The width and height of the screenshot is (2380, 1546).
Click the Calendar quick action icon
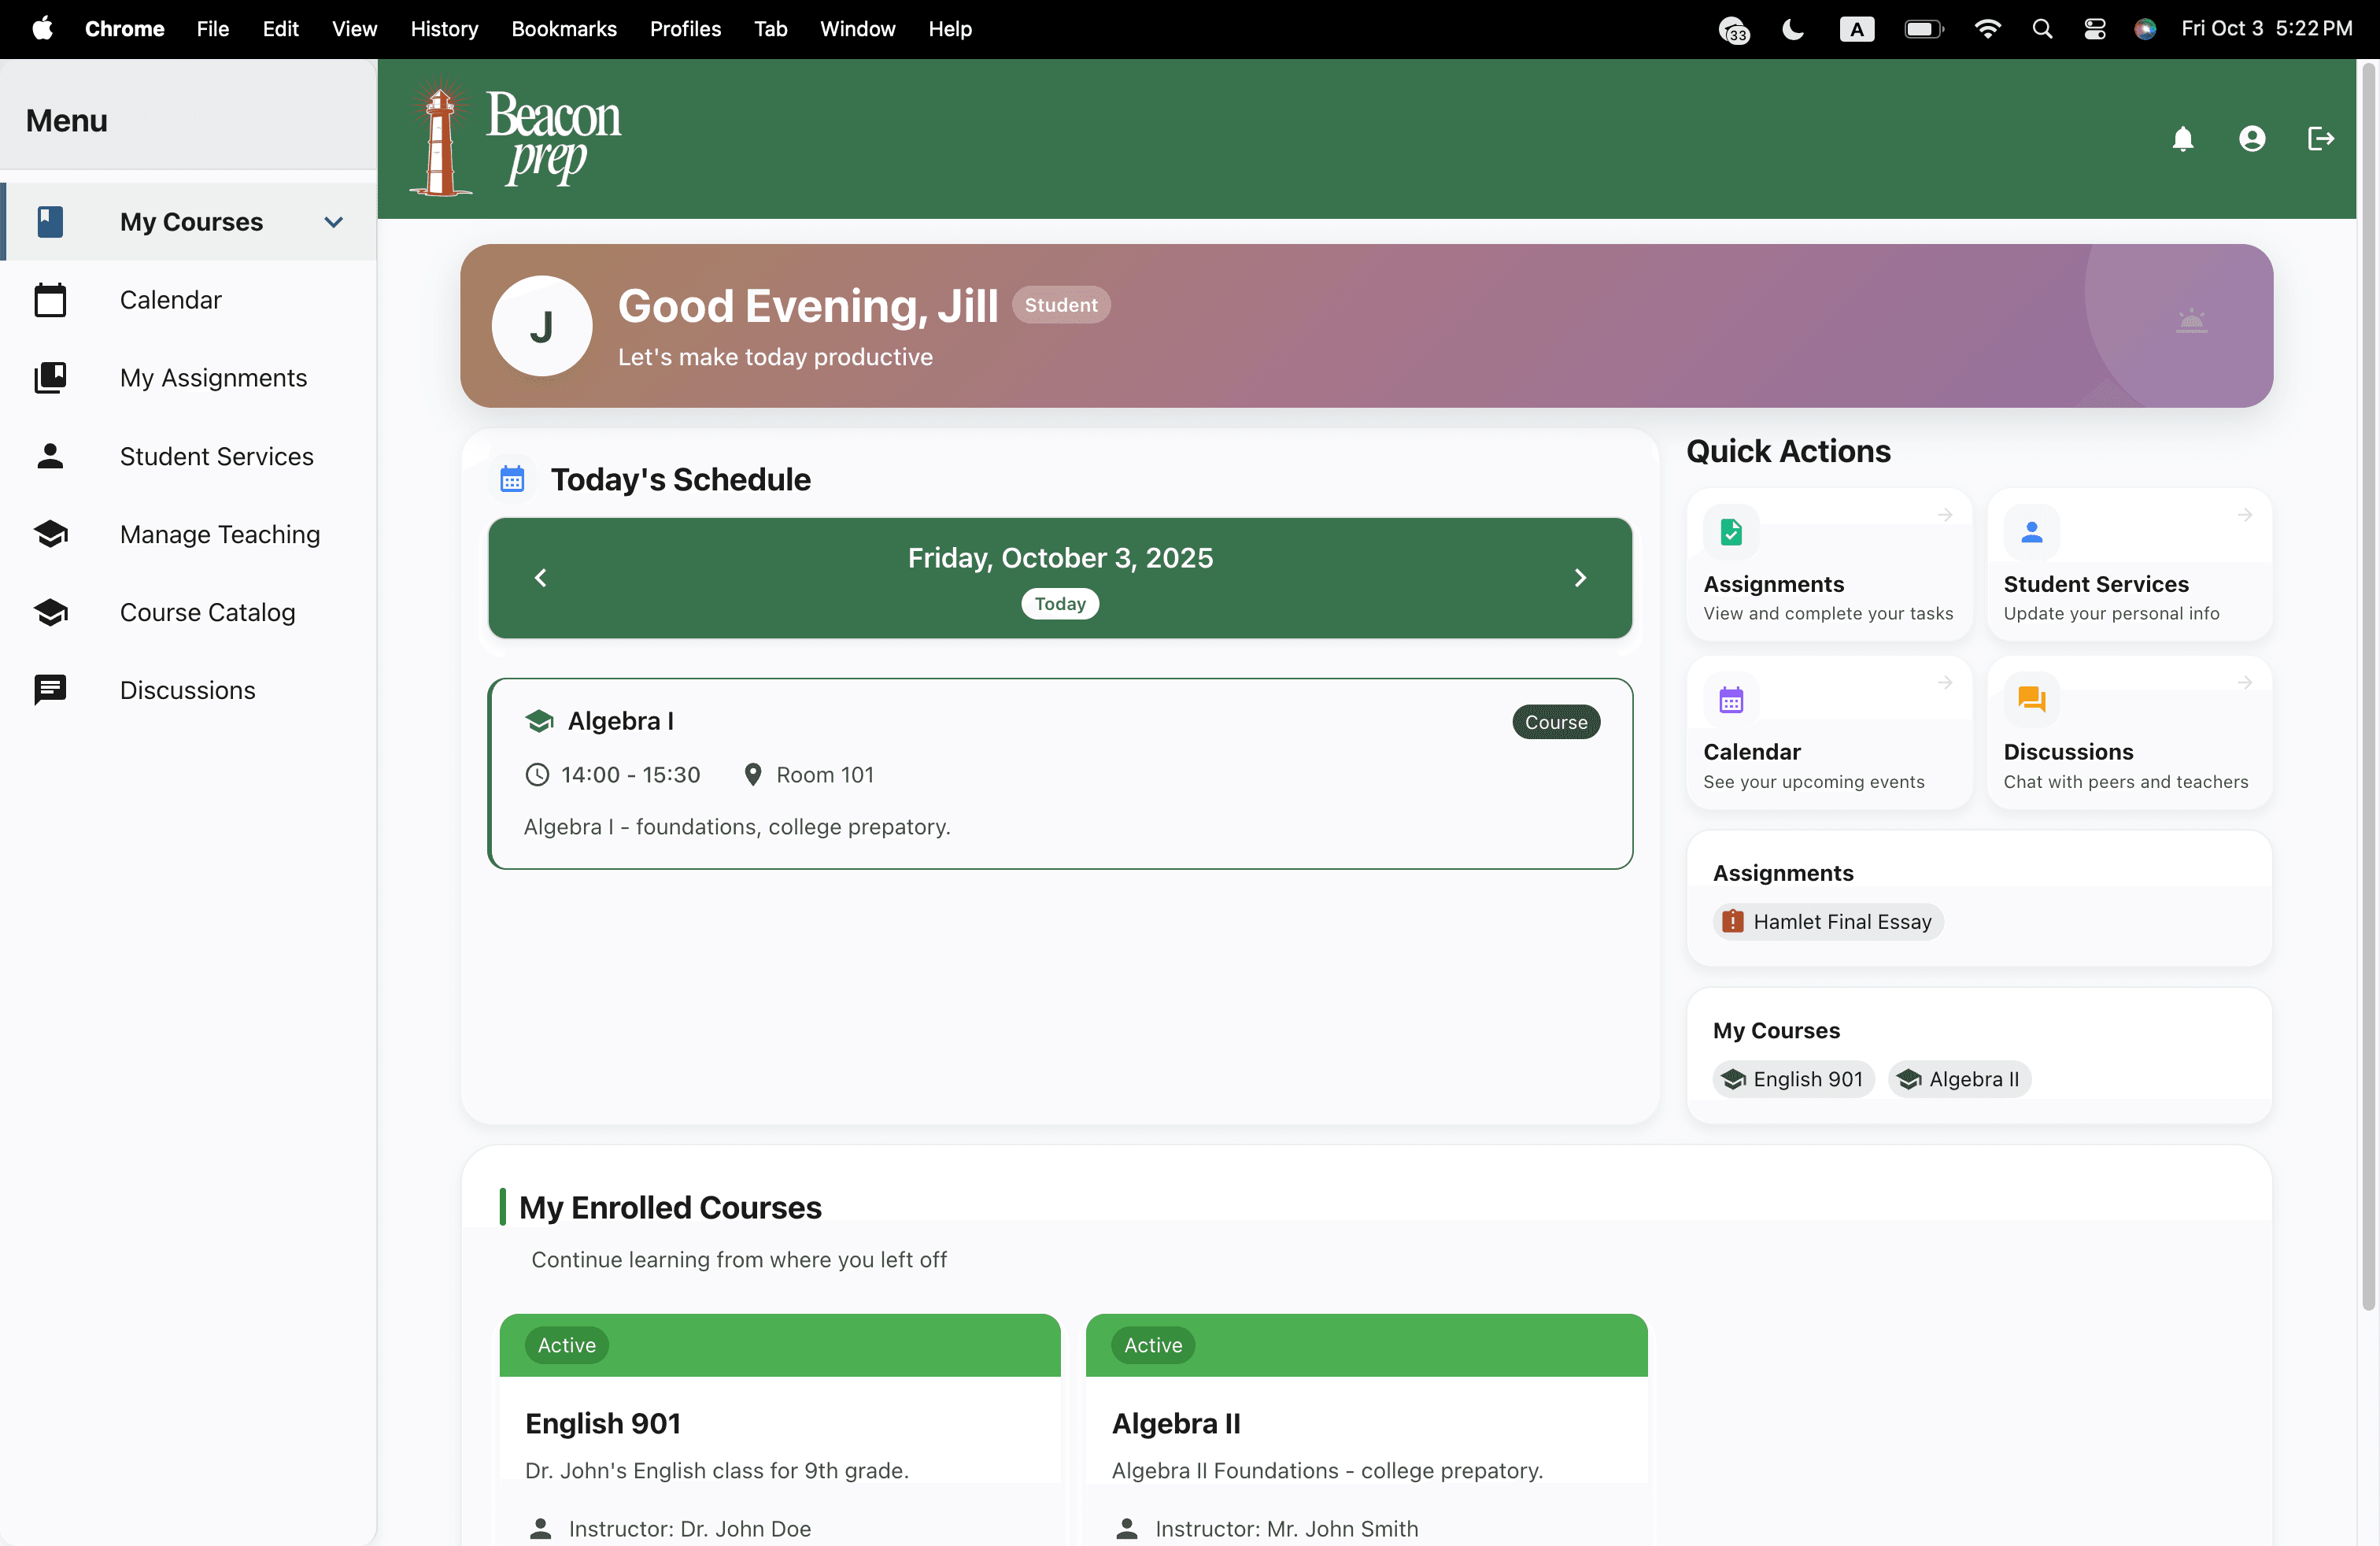tap(1731, 700)
